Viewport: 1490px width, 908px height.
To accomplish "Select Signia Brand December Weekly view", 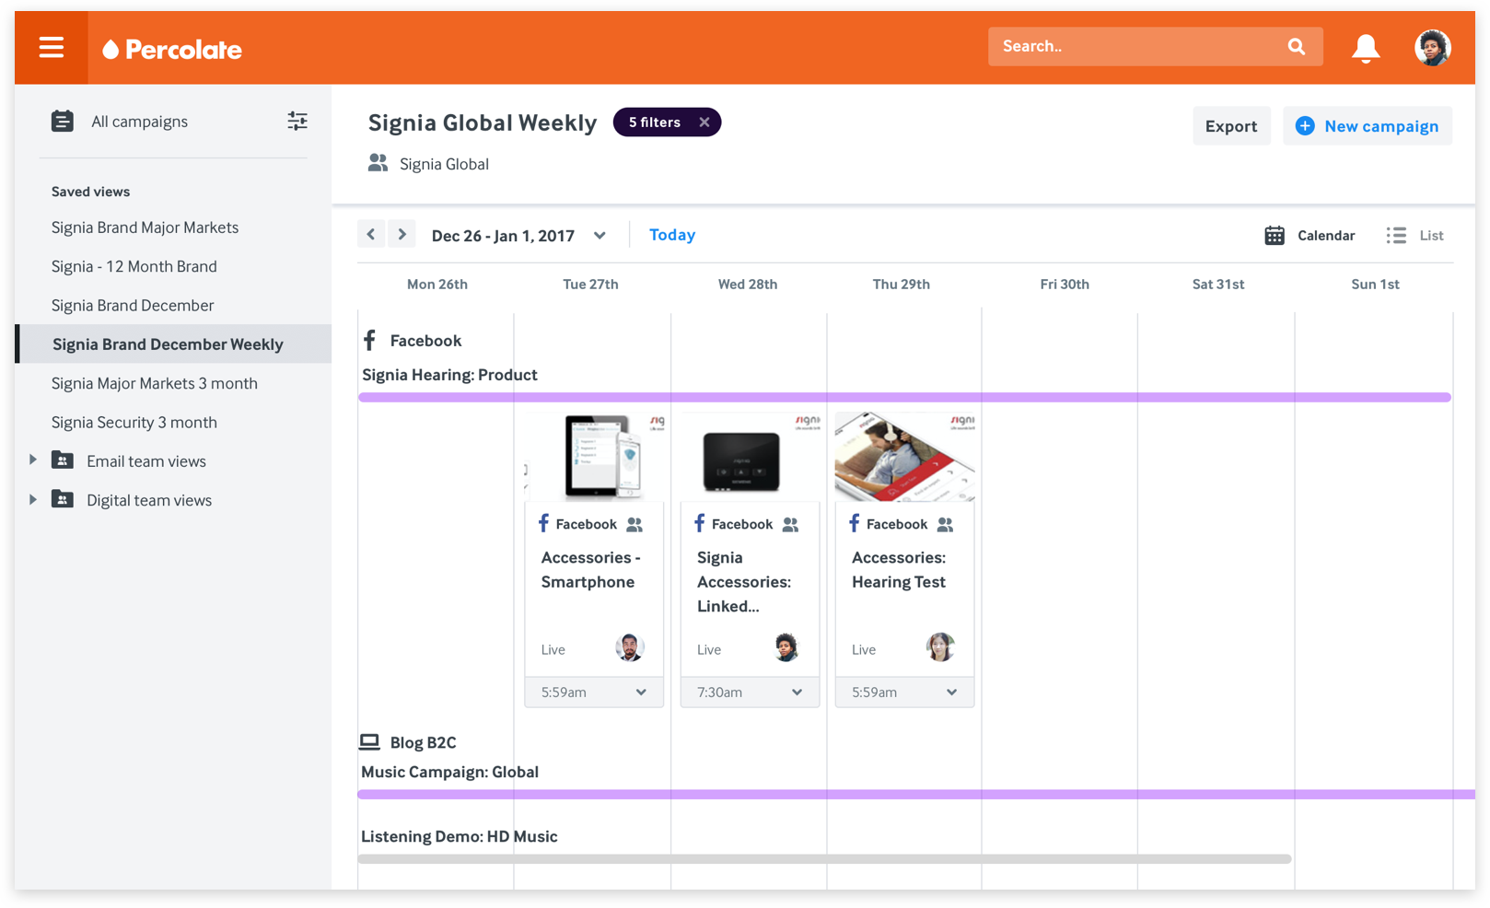I will click(x=173, y=343).
